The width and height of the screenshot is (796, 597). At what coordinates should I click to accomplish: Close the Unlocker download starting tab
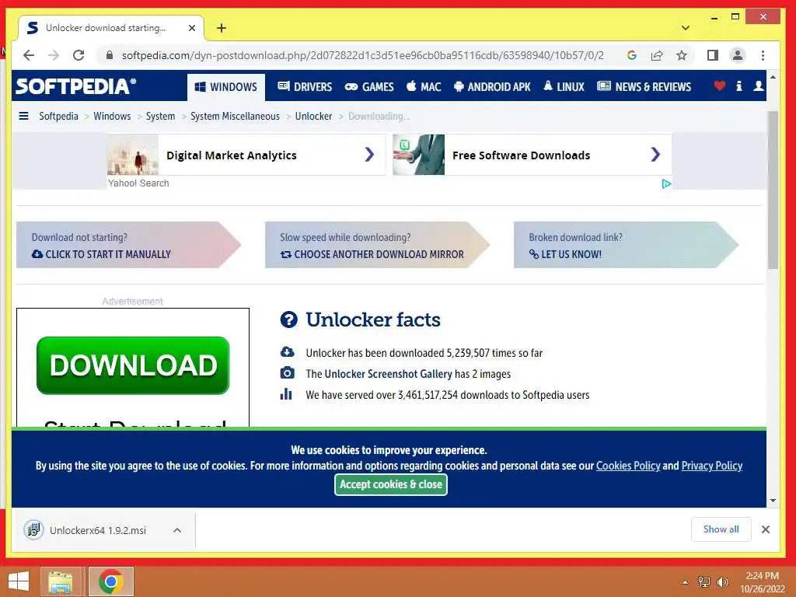192,28
